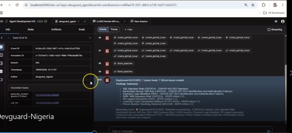Viewport: 292px width, 133px height.
Task: Go to the previous event chevron
Action: tap(2, 38)
